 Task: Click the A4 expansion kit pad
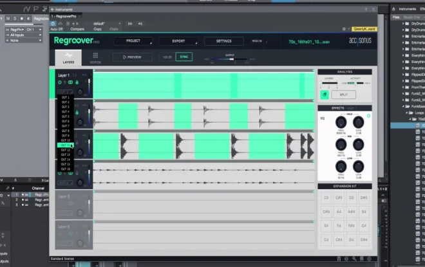(339, 212)
